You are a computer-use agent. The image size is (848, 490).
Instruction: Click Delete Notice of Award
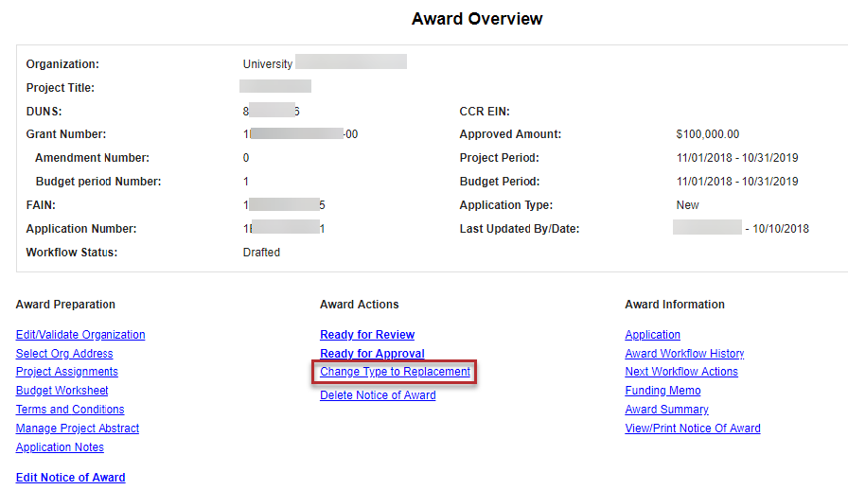378,395
